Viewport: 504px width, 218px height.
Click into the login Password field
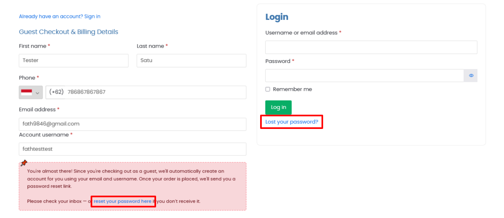coord(364,76)
